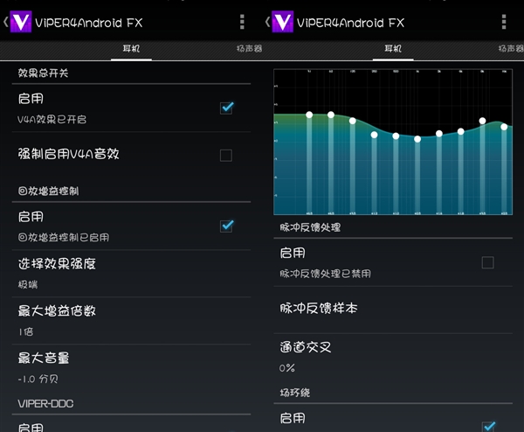The height and width of the screenshot is (432, 524).
Task: Click ViPER4Android FX title in left screen
Action: 89,23
